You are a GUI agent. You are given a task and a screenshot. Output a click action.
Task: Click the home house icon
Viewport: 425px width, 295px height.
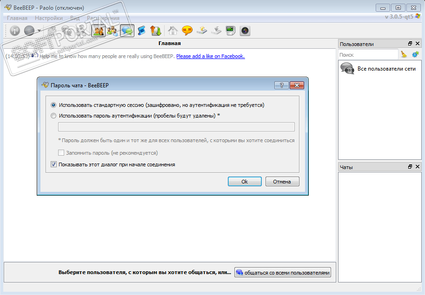click(173, 31)
